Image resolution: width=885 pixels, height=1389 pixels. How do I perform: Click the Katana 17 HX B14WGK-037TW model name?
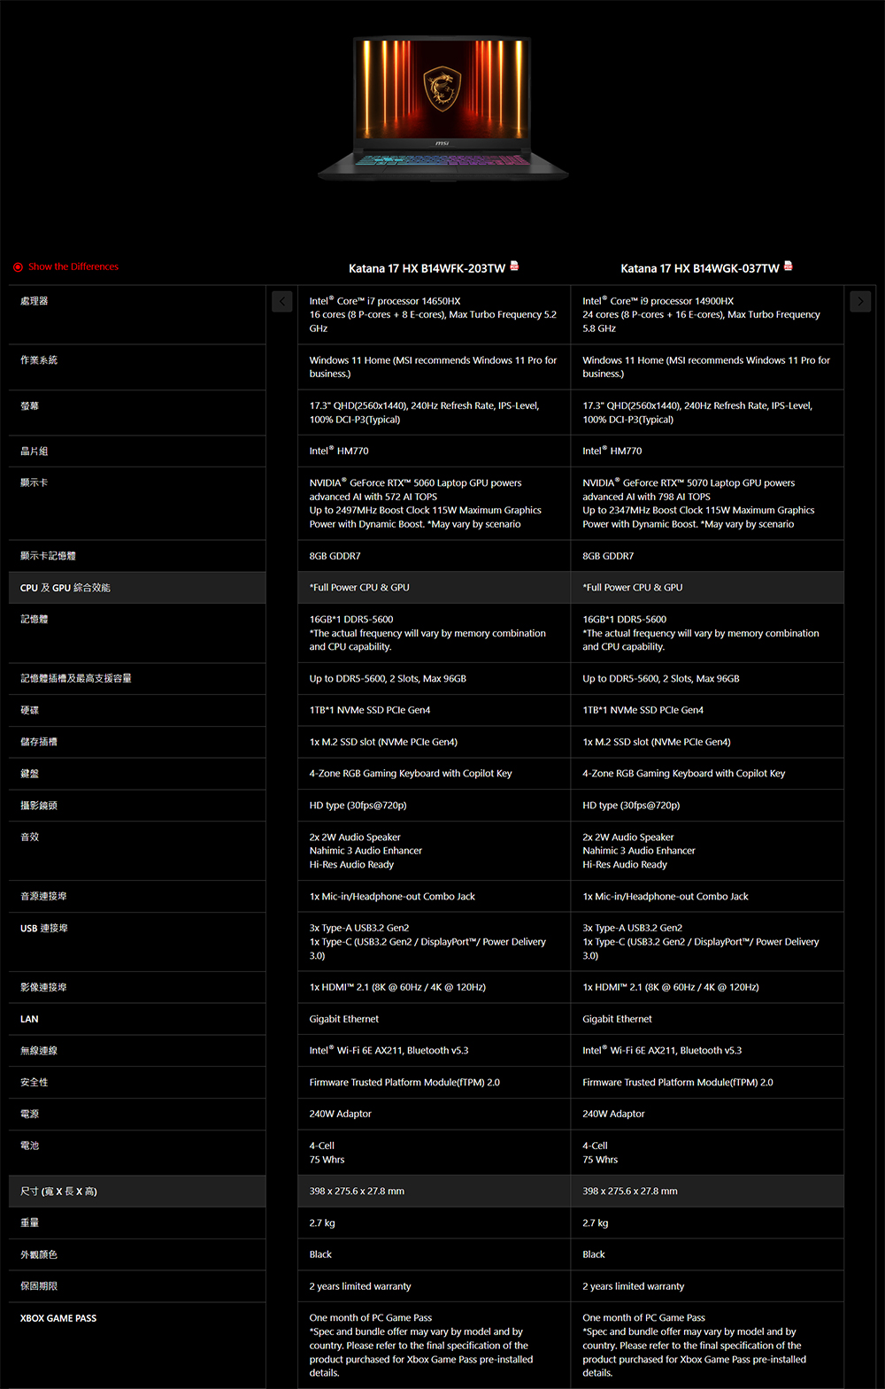699,268
